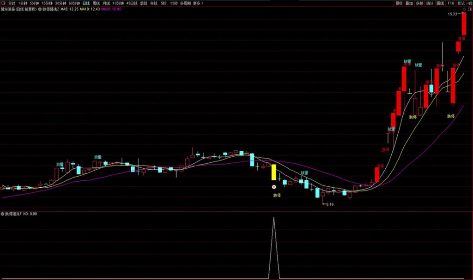
Task: Open the 复权 price adjustment menu
Action: pyautogui.click(x=399, y=3)
